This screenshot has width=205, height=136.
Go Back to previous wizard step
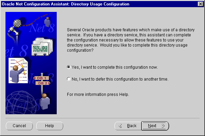tap(128, 126)
